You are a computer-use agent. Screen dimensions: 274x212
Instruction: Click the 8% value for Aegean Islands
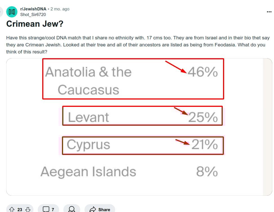[207, 171]
